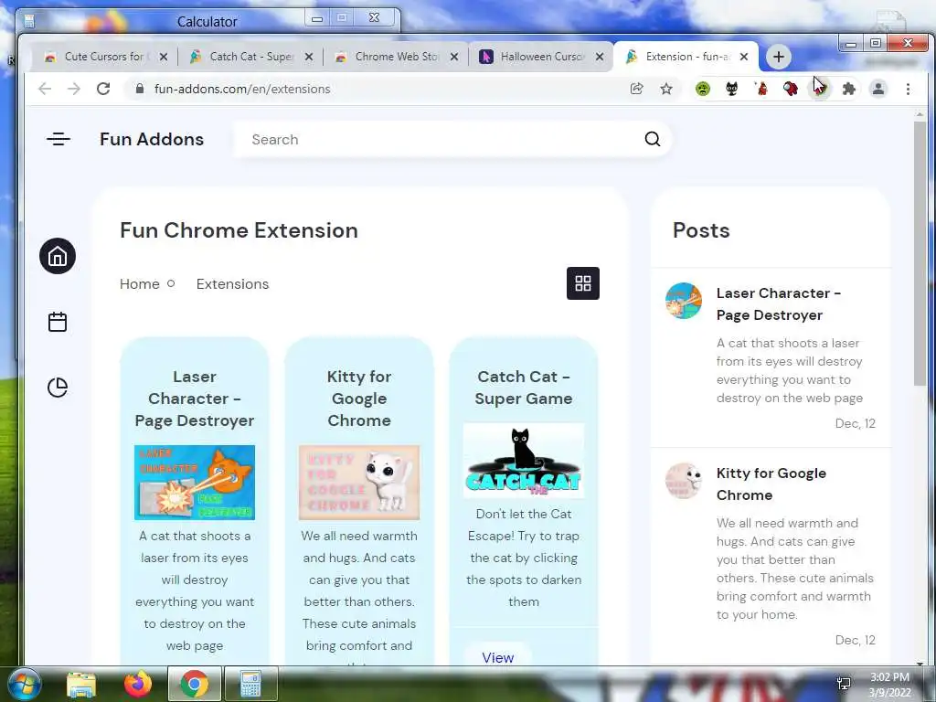936x702 pixels.
Task: Switch to grid view layout button
Action: [582, 283]
